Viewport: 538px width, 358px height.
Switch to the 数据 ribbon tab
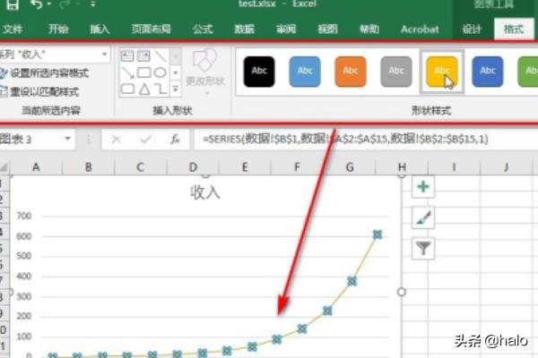pyautogui.click(x=244, y=30)
